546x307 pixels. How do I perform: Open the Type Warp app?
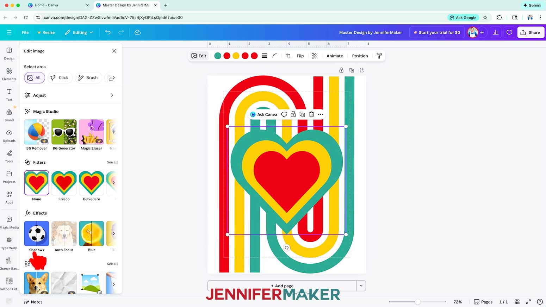click(9, 243)
